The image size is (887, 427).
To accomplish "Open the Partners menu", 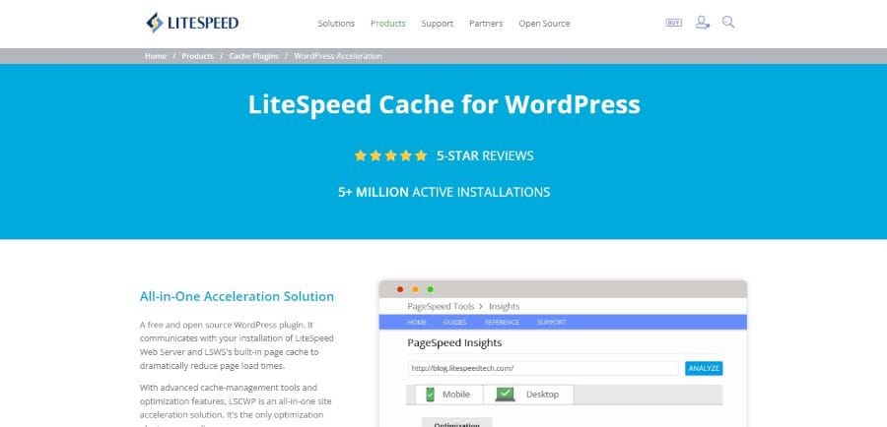I will (486, 24).
